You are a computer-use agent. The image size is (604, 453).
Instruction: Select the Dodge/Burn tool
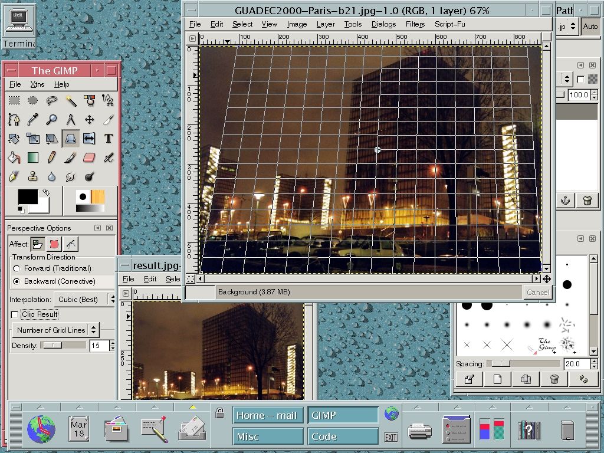point(90,176)
